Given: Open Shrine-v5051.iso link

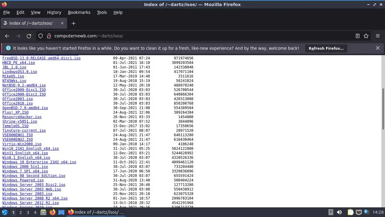Looking at the screenshot, I should point(20,121).
